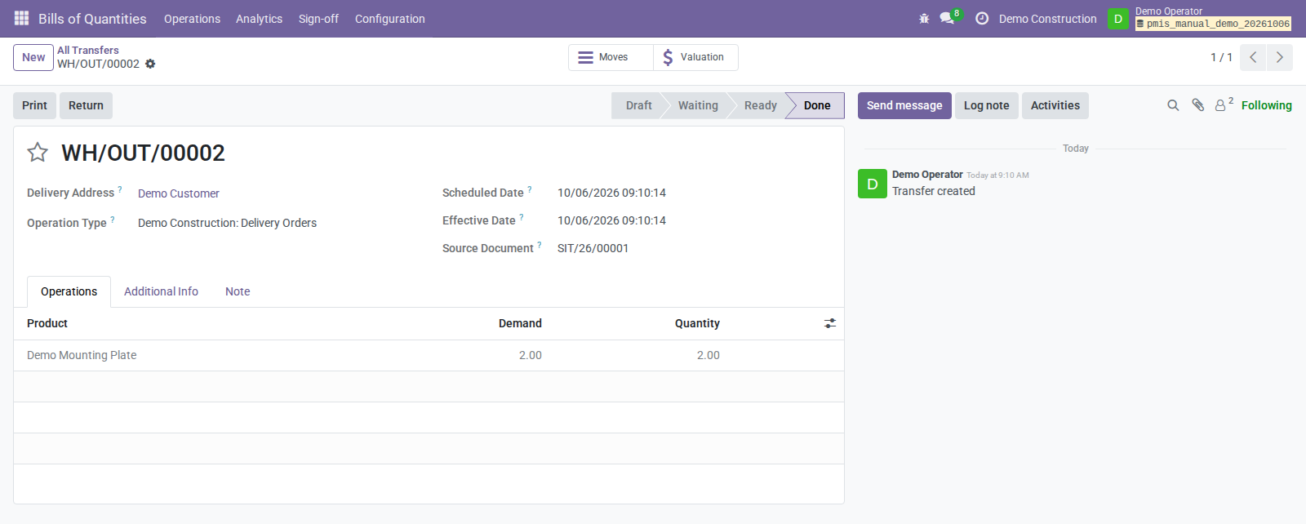This screenshot has width=1306, height=524.
Task: Search messages in chatter
Action: [1173, 105]
